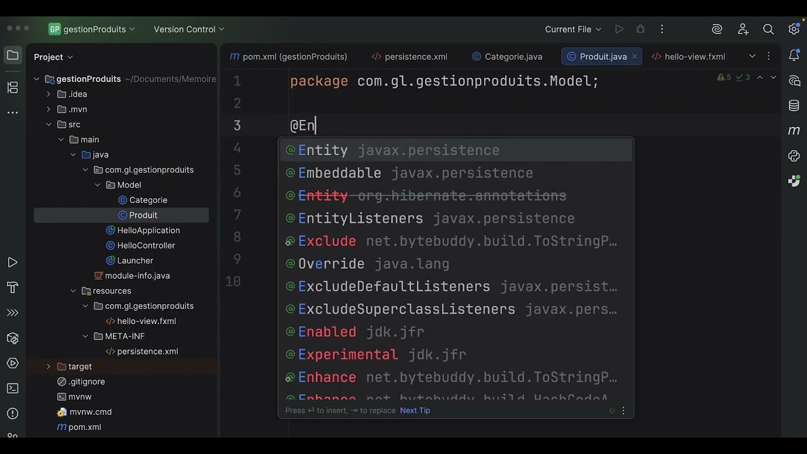Close the Produit.java tab
The width and height of the screenshot is (807, 454).
(634, 56)
